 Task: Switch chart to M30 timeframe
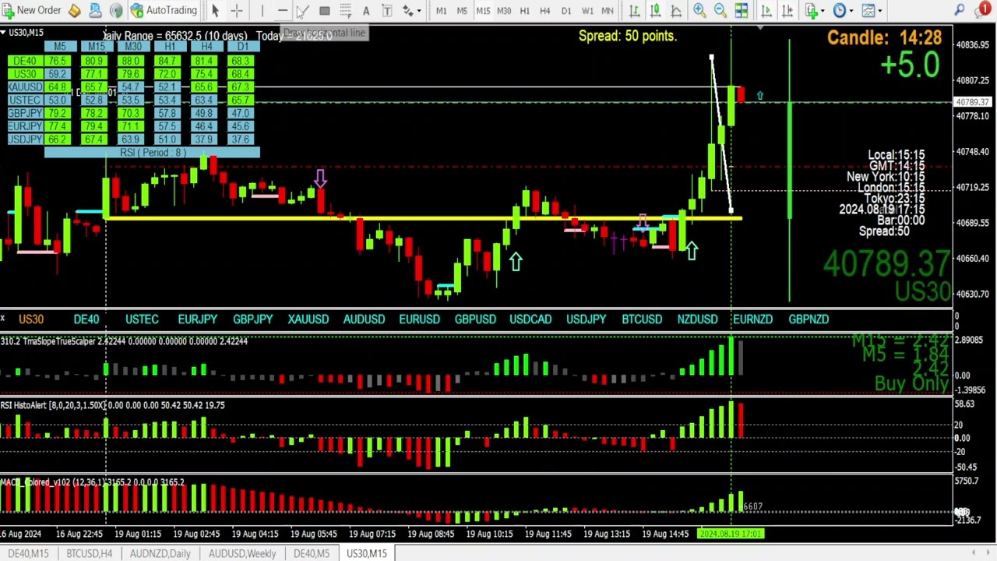(504, 10)
